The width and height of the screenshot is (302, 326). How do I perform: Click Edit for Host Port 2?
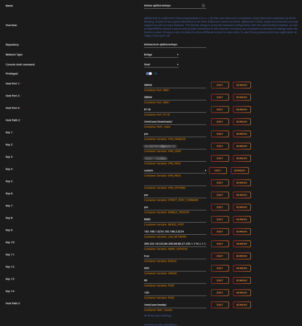pyautogui.click(x=220, y=97)
